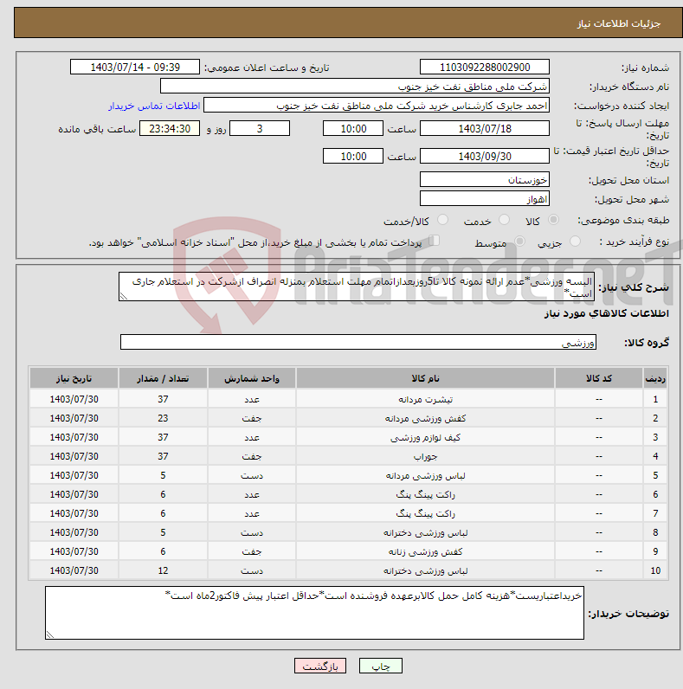
Task: Click the توضیحات خریدار notes textarea
Action: point(314,613)
